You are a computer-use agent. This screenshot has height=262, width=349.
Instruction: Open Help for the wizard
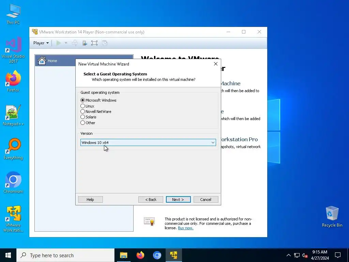pyautogui.click(x=90, y=199)
